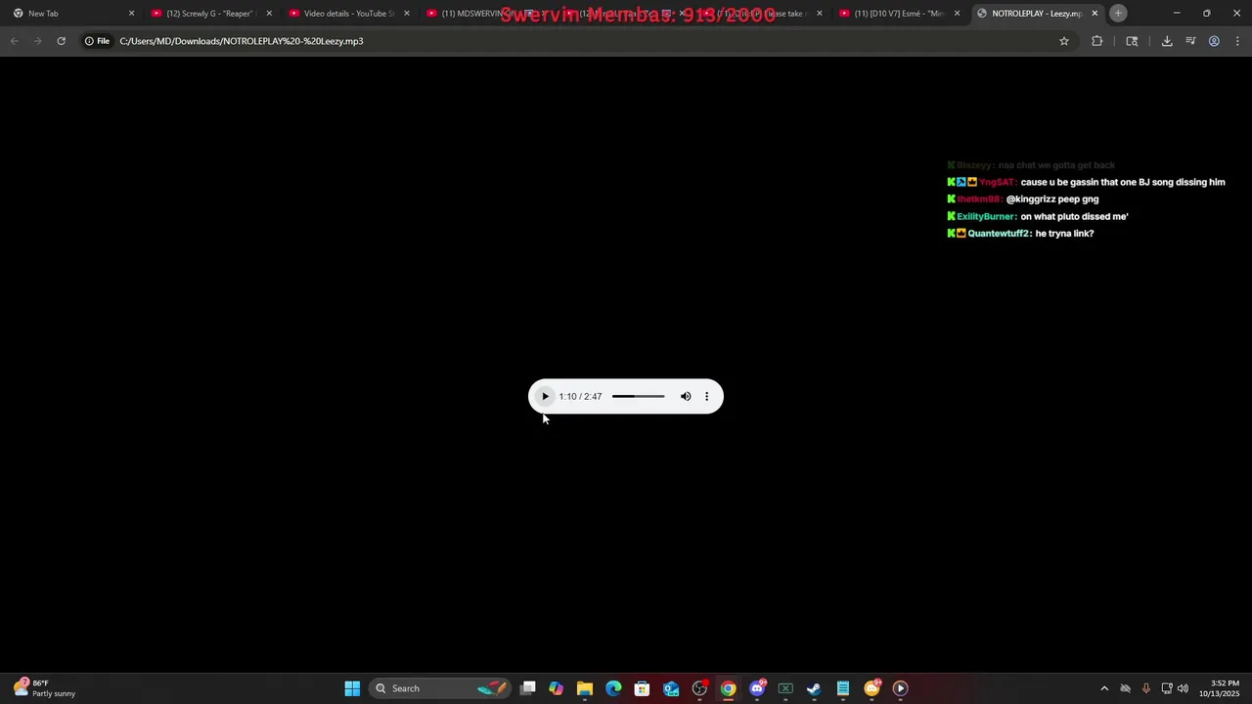
Task: Open audio player three-dot options menu
Action: point(706,396)
